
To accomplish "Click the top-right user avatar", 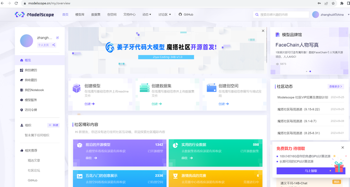I will 315,15.
